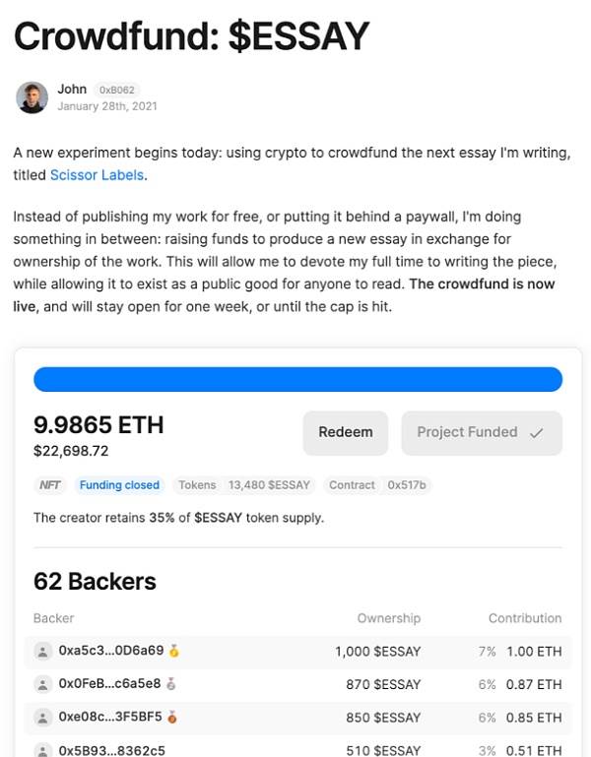Image resolution: width=591 pixels, height=757 pixels.
Task: Select backer address 0x5B93...8362c5
Action: coord(111,750)
